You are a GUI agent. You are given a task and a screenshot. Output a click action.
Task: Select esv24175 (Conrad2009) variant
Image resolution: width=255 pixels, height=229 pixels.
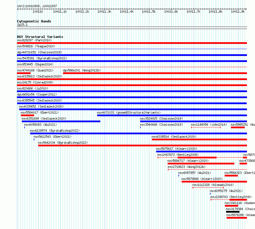tap(35, 82)
